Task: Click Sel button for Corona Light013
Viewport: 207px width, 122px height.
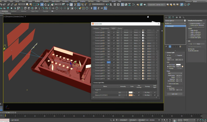Action: point(108,62)
